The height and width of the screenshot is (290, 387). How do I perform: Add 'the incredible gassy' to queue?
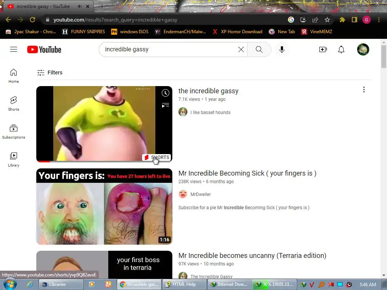click(166, 105)
